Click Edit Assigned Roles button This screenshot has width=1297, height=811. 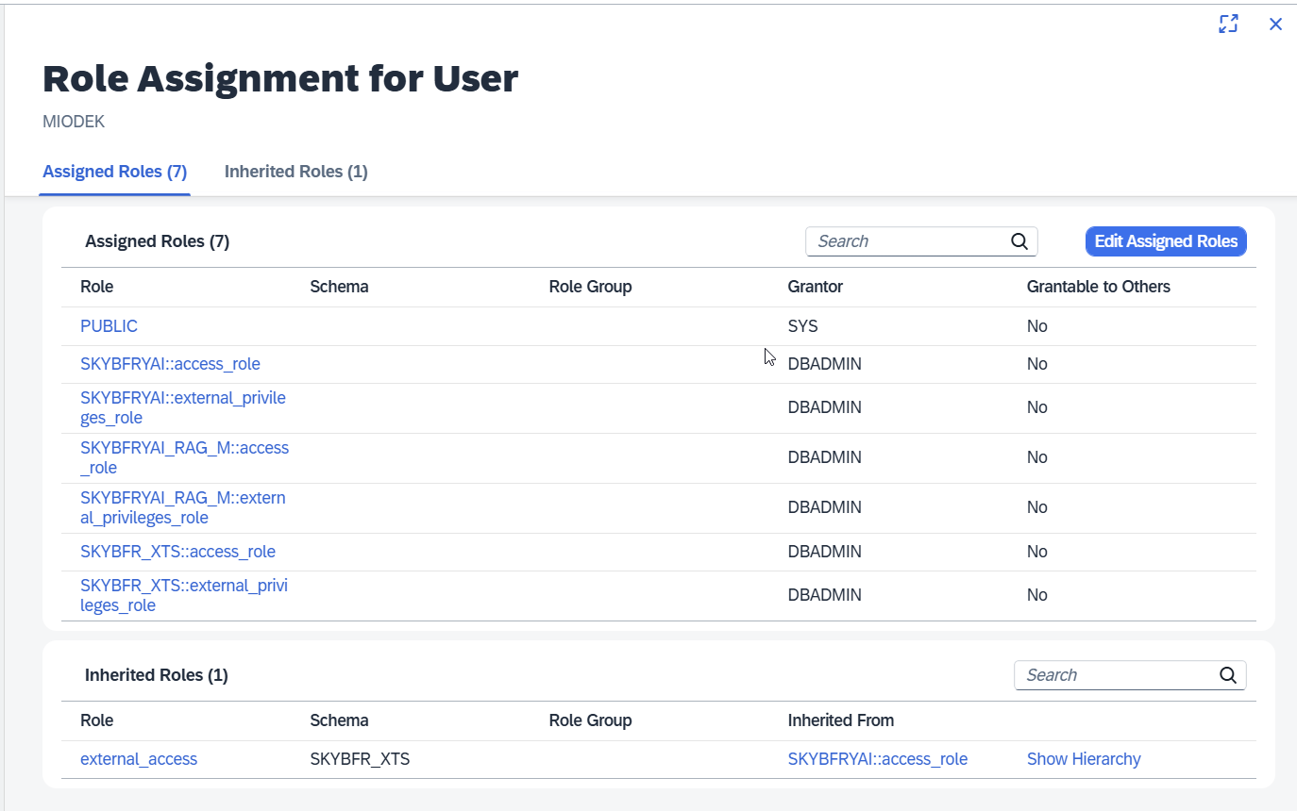coord(1166,241)
